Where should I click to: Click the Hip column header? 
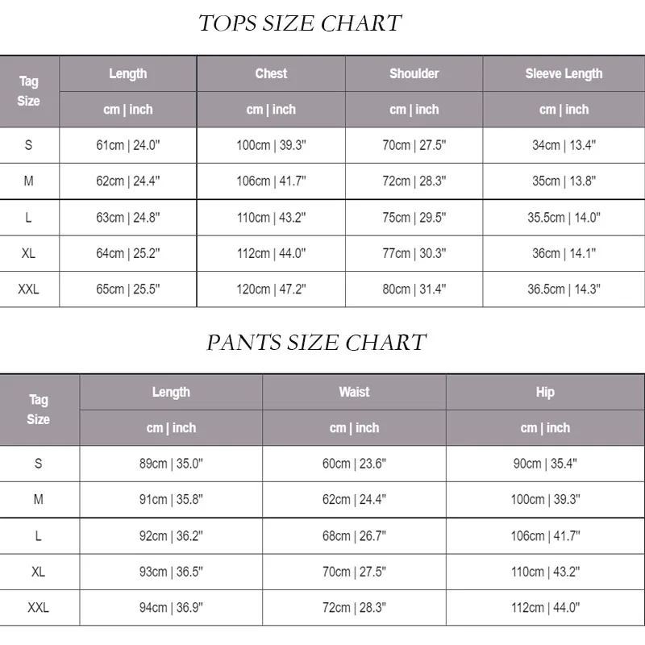pyautogui.click(x=545, y=392)
